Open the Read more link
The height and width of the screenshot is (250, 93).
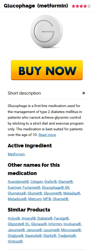(x=47, y=135)
